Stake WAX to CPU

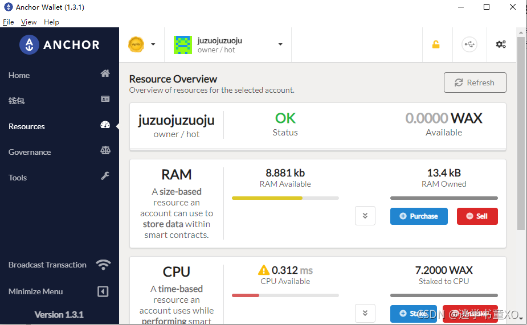pos(414,314)
